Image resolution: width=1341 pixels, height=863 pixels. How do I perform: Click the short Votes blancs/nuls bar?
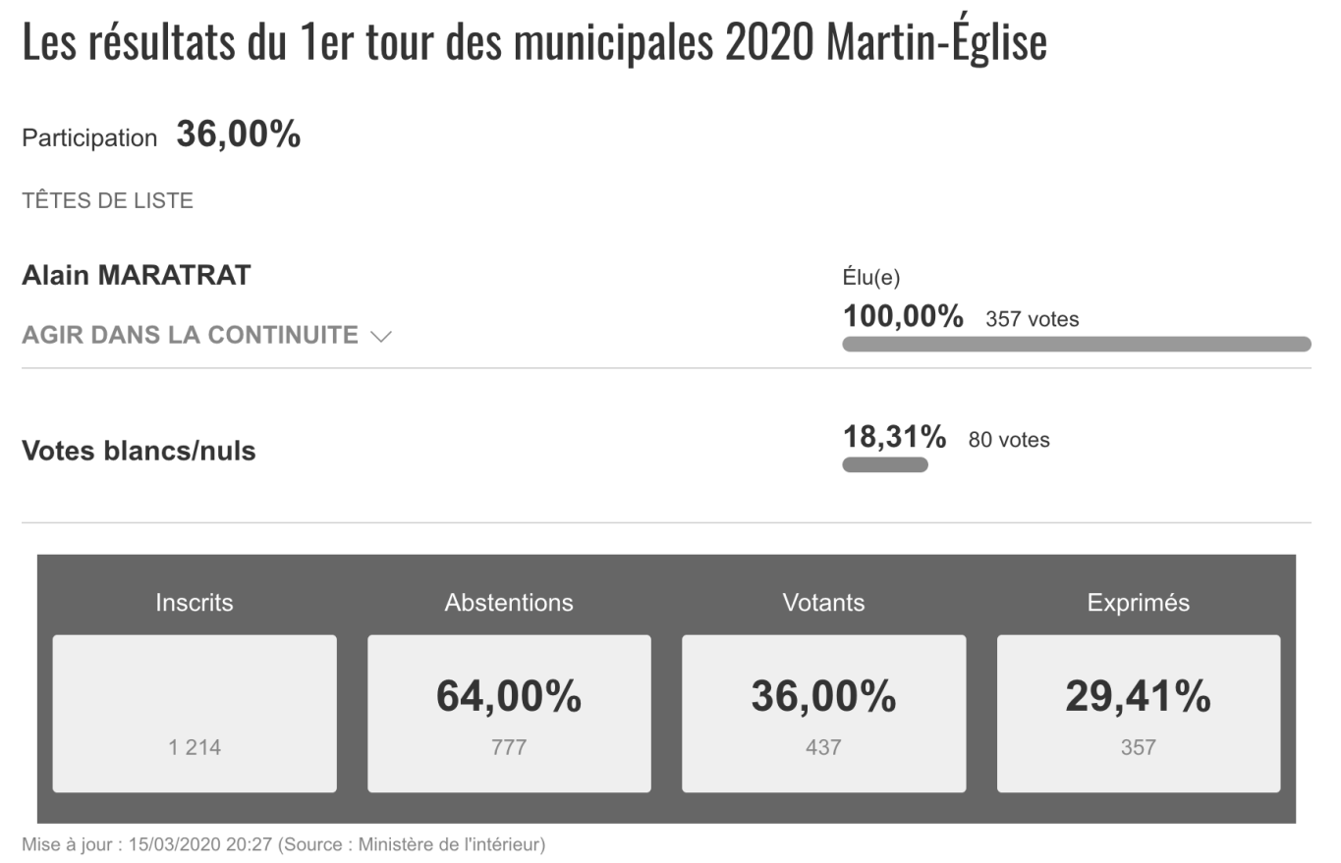[x=884, y=464]
